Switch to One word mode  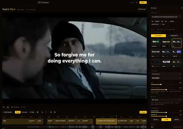coord(24,112)
